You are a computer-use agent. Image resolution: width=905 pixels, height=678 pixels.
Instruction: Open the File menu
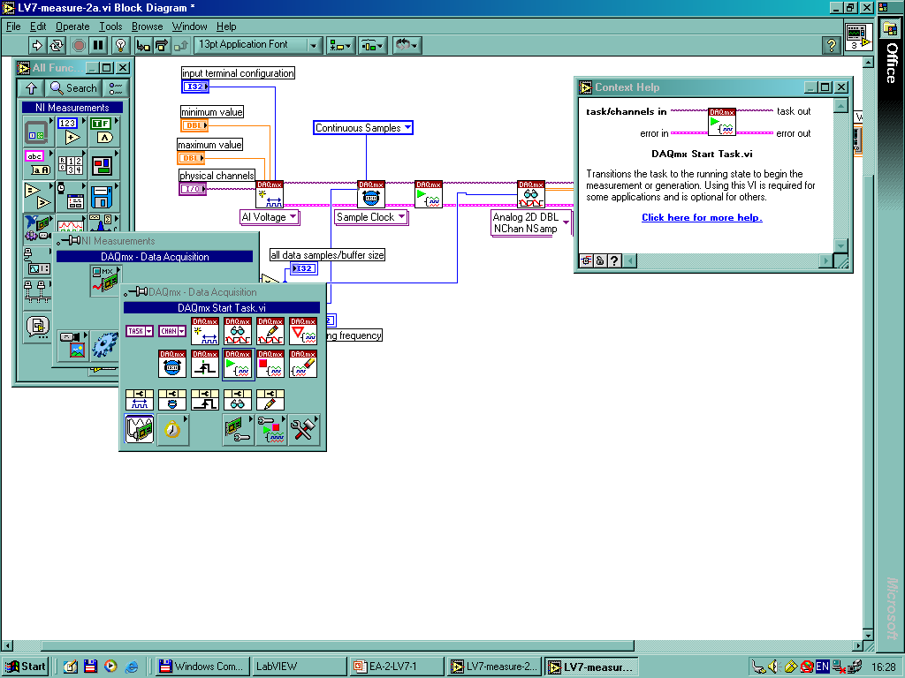click(13, 26)
